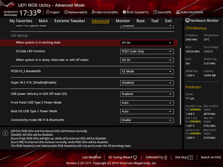Click the 05/08/2019 date text
Screen dimensions: 223x167
11,12
